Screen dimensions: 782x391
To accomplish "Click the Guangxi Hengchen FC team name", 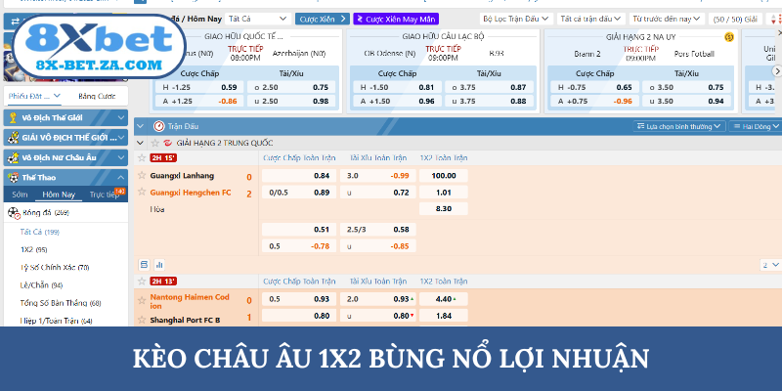I will (191, 193).
